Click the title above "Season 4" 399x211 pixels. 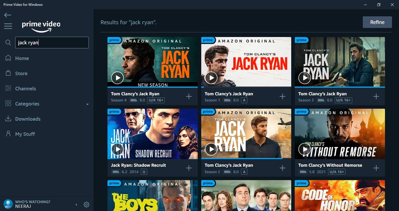[x=135, y=94]
